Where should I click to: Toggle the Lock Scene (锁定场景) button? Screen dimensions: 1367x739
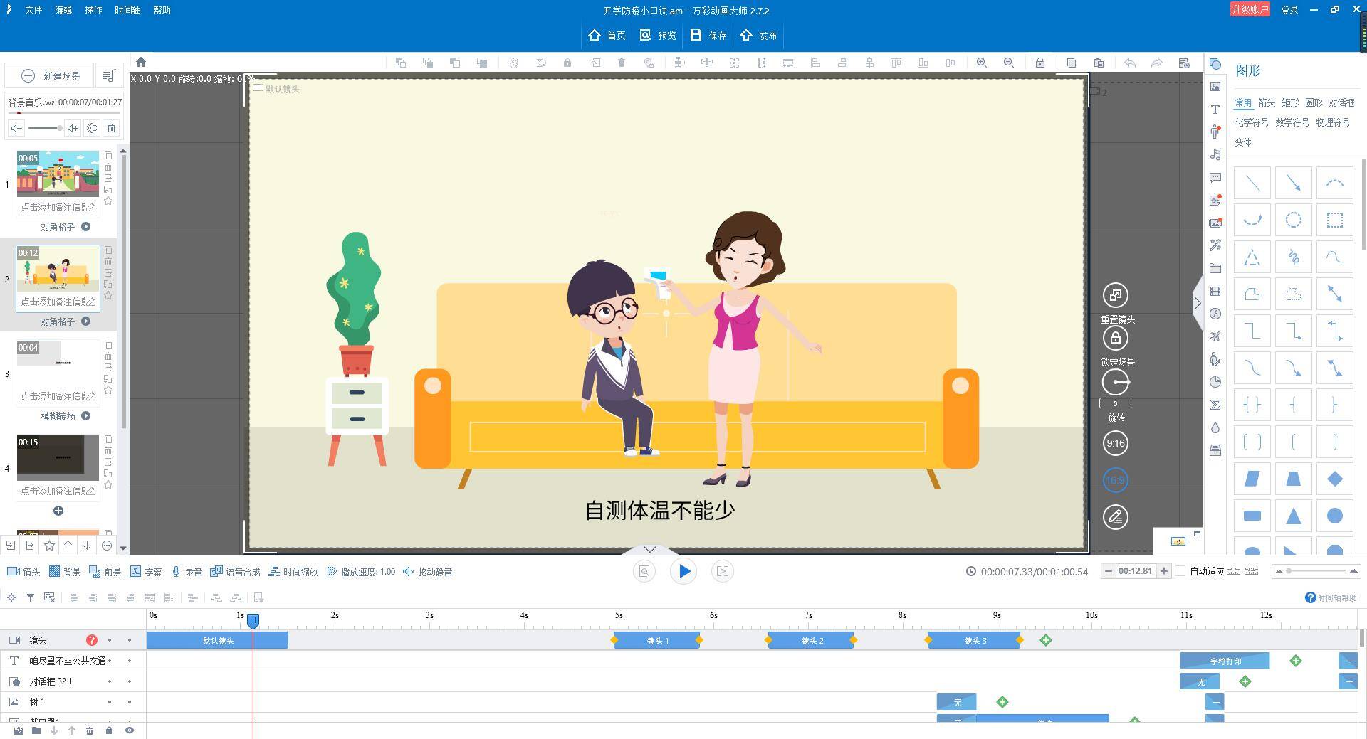[x=1115, y=339]
